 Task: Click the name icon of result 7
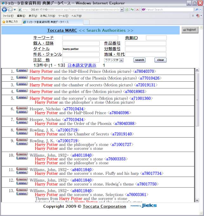click(22, 118)
